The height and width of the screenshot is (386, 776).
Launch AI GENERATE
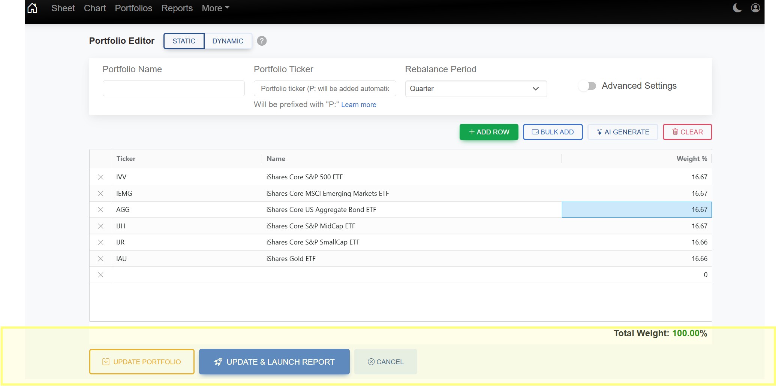pos(623,132)
